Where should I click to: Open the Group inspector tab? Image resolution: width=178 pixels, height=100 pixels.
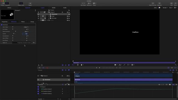tap(32, 22)
